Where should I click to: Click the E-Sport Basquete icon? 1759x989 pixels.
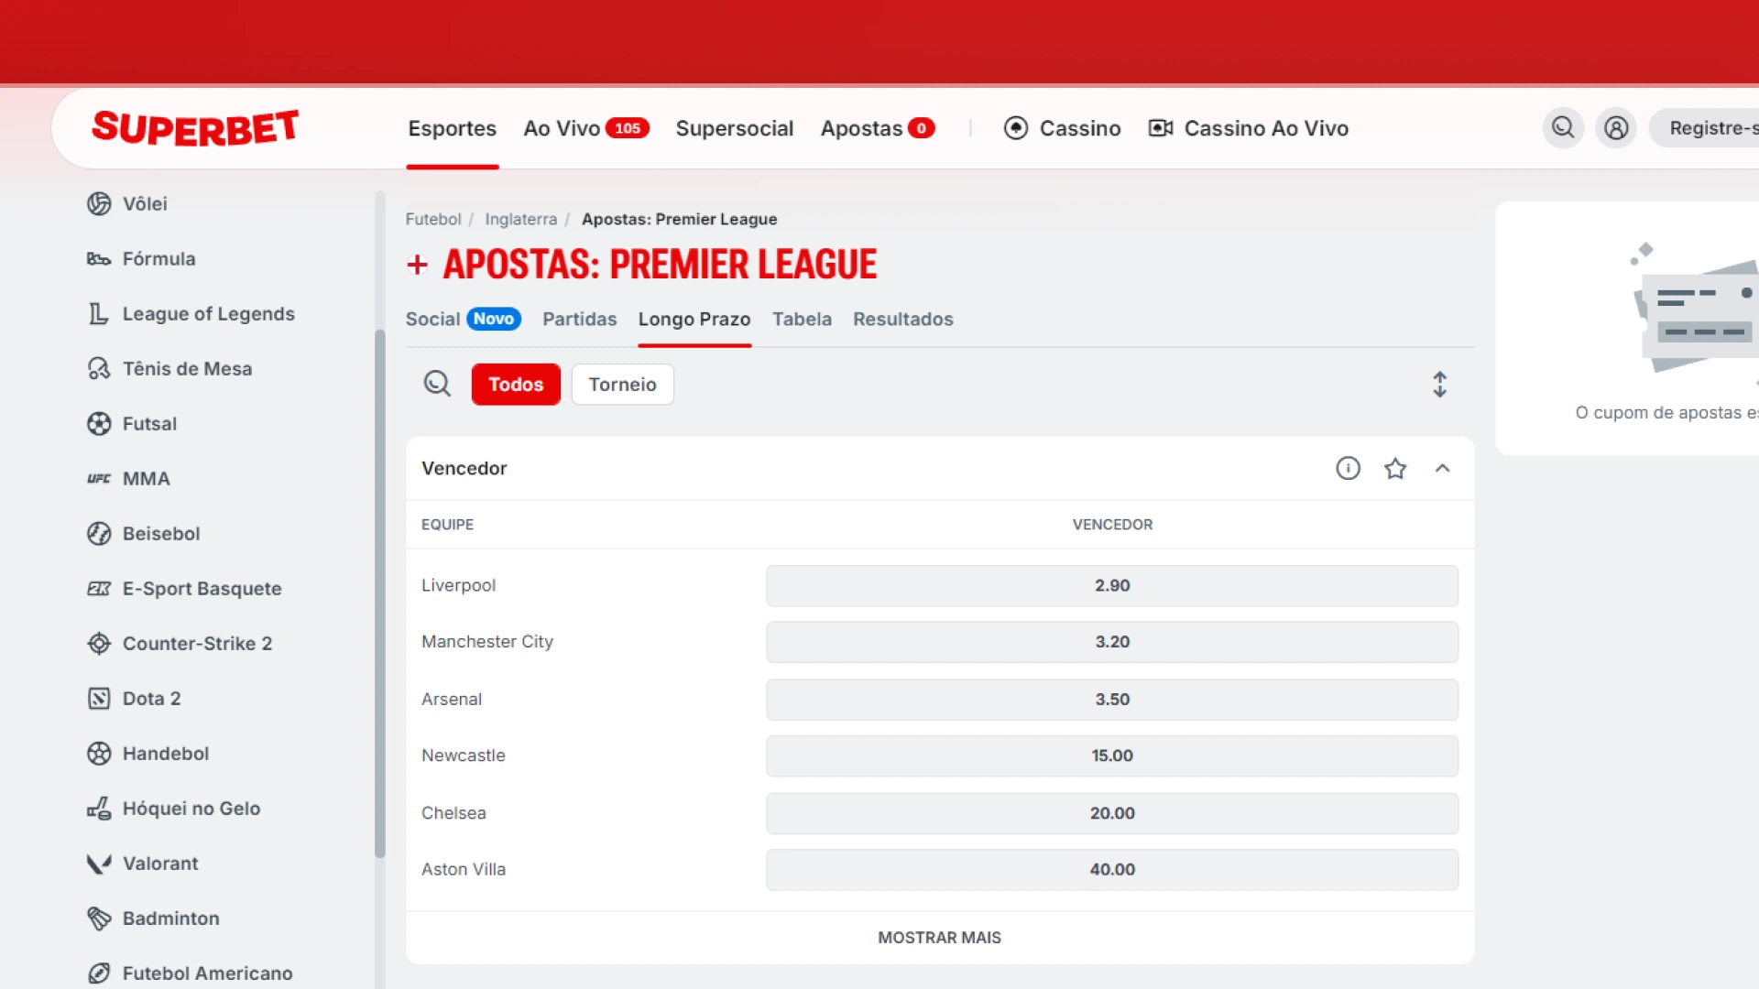pyautogui.click(x=99, y=589)
